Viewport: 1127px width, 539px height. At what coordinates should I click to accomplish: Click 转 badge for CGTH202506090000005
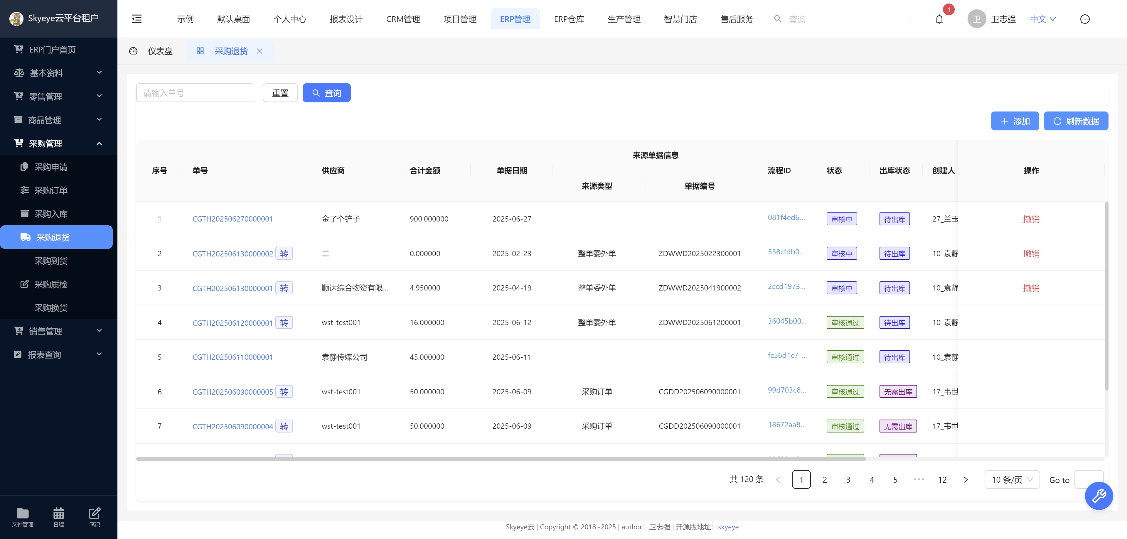(x=284, y=392)
